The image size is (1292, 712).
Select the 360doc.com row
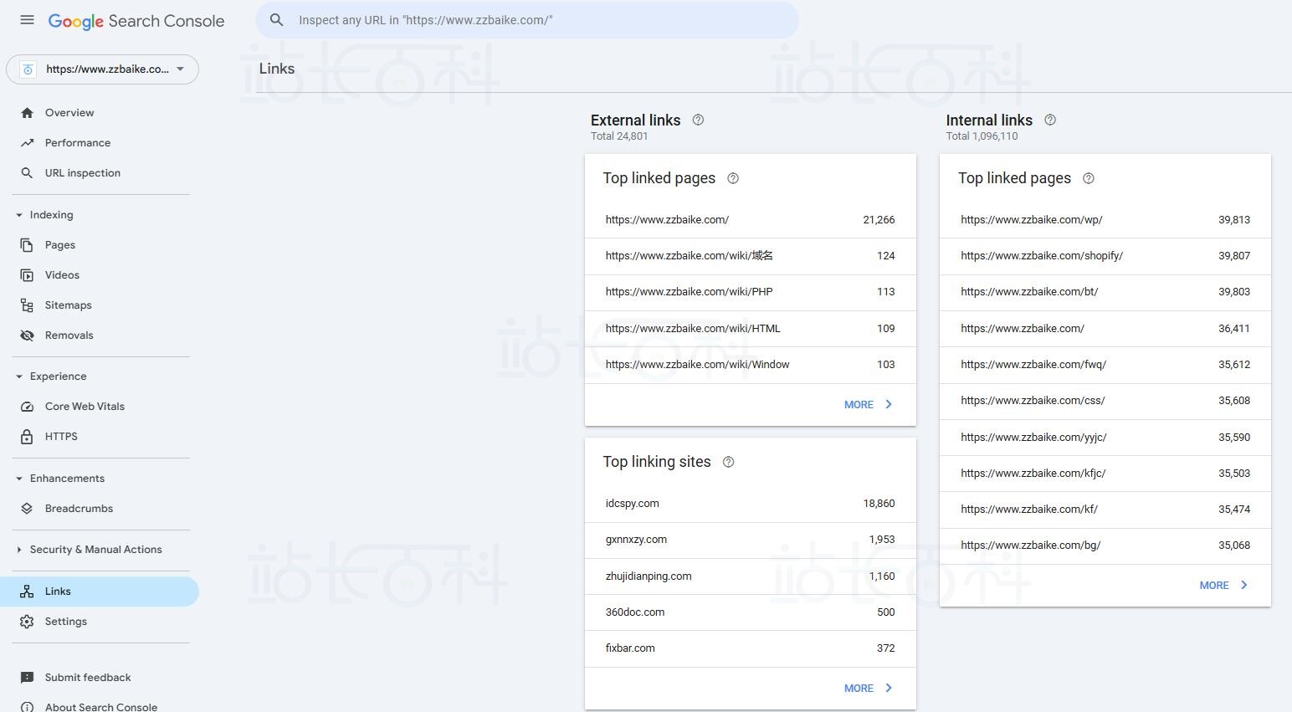point(751,612)
